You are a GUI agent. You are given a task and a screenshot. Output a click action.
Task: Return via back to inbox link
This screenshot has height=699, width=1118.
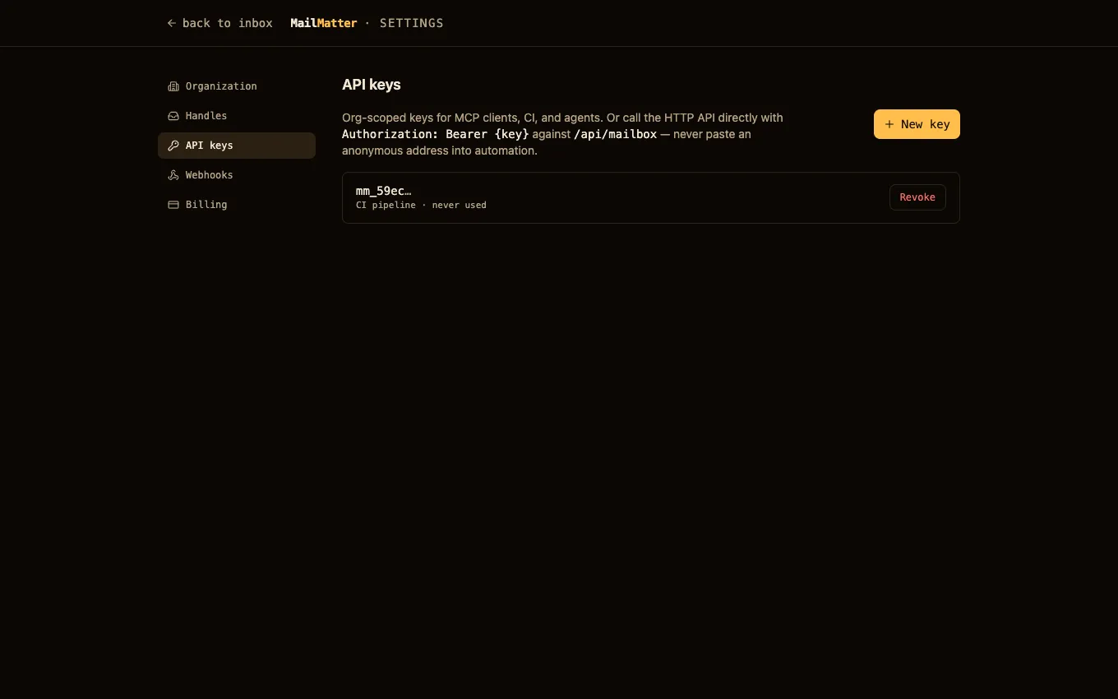point(219,23)
